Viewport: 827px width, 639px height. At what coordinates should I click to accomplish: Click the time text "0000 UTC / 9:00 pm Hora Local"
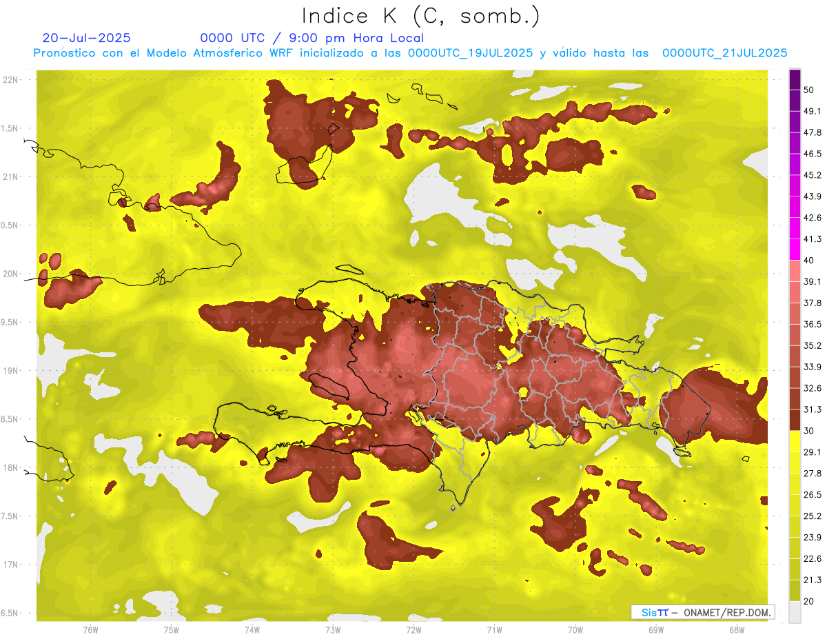pos(312,38)
